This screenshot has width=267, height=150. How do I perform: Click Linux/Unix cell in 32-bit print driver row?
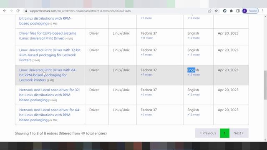click(121, 50)
